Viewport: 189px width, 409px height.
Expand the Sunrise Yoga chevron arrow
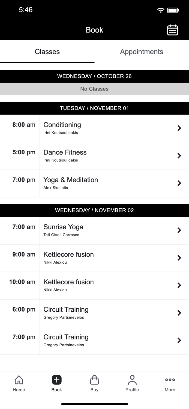tap(179, 230)
